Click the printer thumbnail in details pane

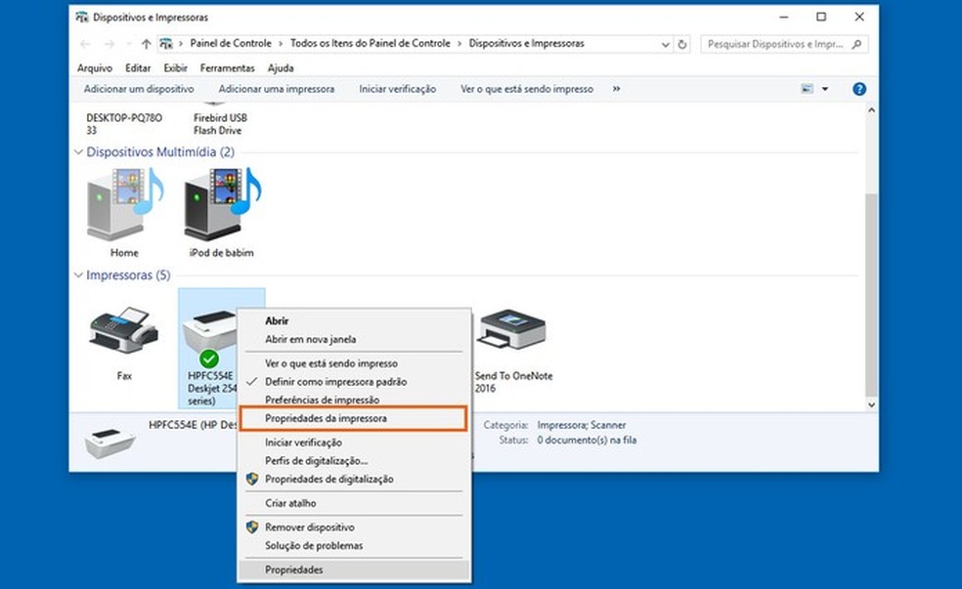click(x=109, y=442)
